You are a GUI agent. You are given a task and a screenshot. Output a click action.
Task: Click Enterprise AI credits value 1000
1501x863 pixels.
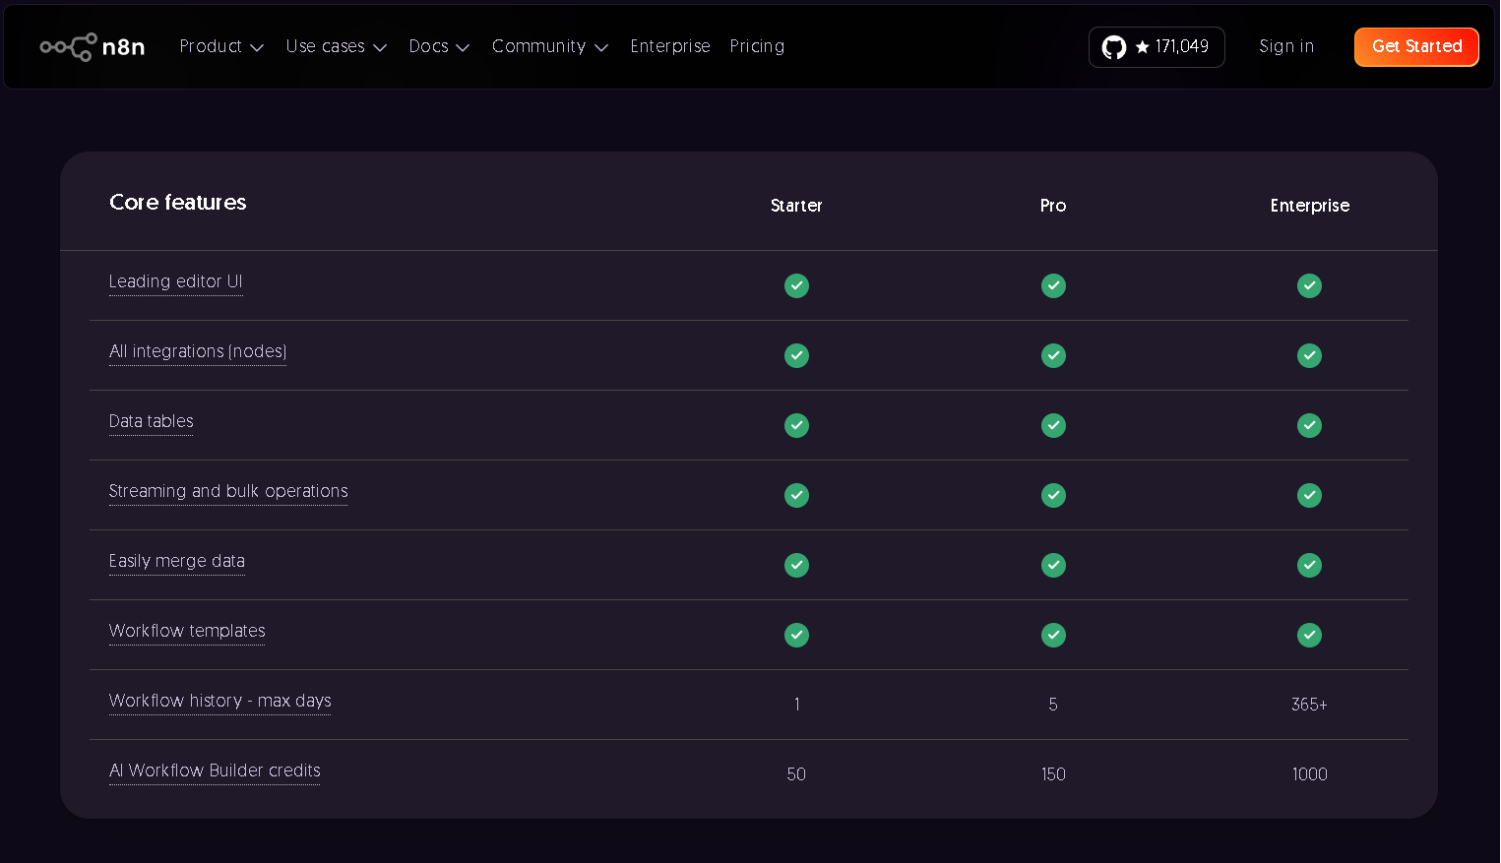tap(1309, 774)
